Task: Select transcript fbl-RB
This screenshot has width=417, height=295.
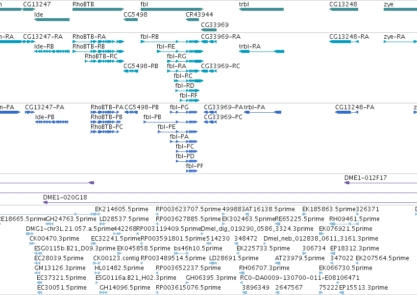Action: click(x=149, y=37)
